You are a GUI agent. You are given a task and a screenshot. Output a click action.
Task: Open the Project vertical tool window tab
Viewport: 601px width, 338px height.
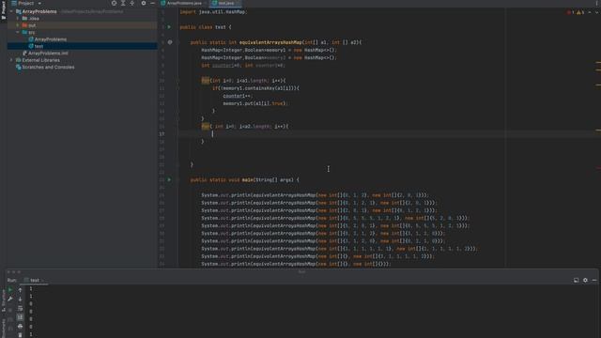(x=4, y=9)
